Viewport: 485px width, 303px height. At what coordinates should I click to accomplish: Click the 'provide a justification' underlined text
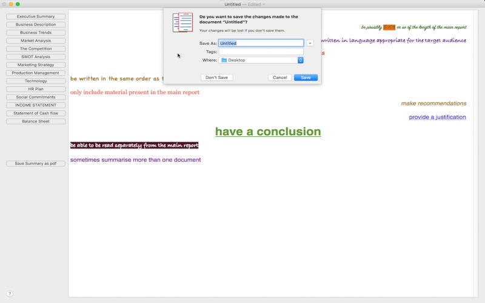pyautogui.click(x=437, y=117)
